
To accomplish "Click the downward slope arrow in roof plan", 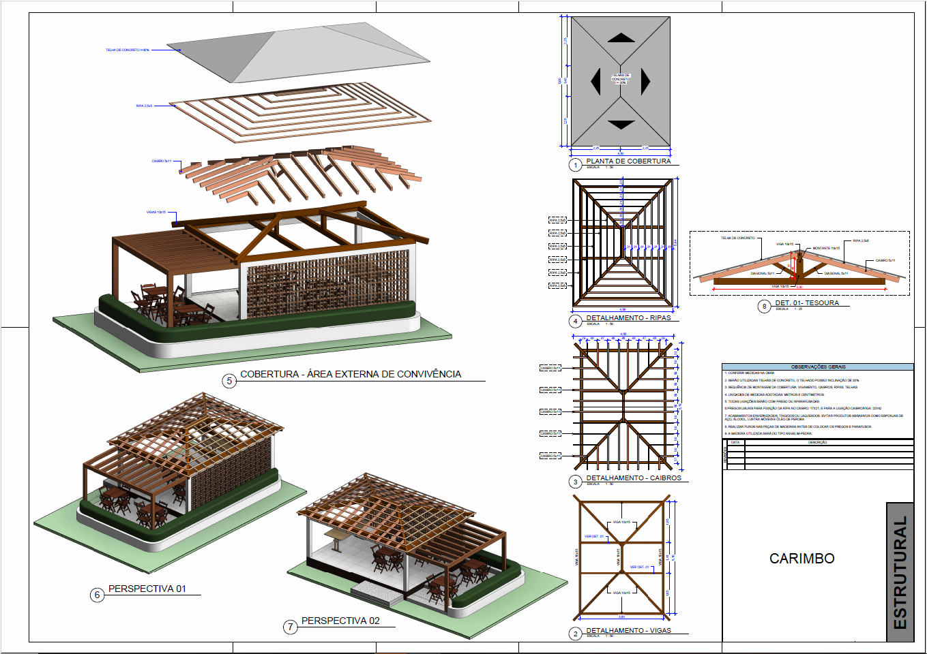I will (621, 125).
